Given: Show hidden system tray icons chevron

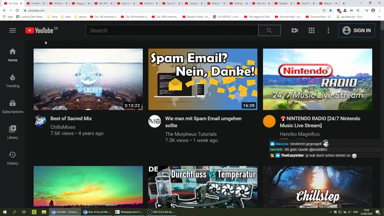Looking at the screenshot, I should (330, 212).
